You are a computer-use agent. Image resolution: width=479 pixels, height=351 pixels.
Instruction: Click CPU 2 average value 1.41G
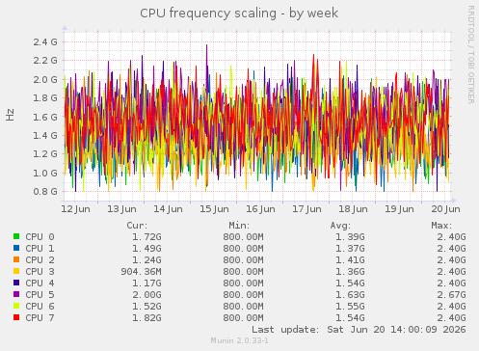350,260
